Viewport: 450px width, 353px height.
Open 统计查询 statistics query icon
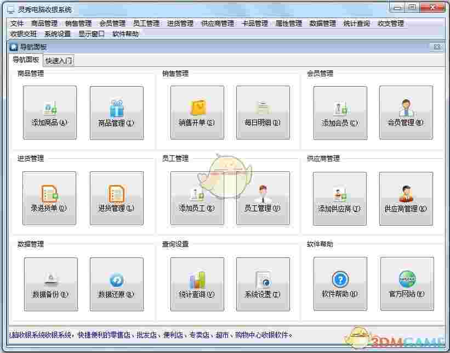point(196,284)
